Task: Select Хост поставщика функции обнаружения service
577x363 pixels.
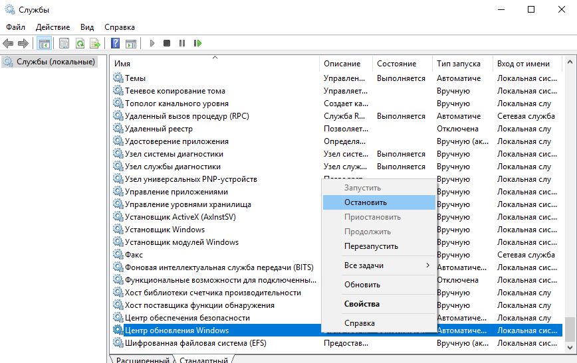Action: [x=199, y=305]
